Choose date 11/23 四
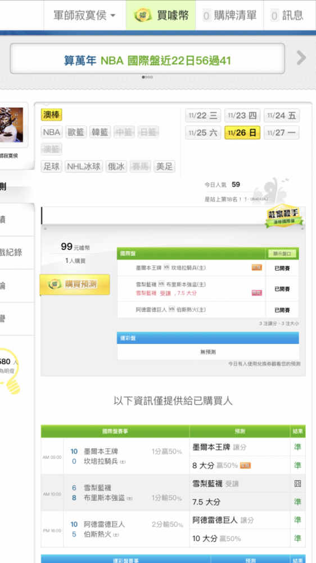This screenshot has height=563, width=316. point(242,115)
